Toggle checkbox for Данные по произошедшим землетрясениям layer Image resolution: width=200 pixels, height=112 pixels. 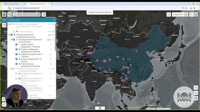click(x=12, y=24)
